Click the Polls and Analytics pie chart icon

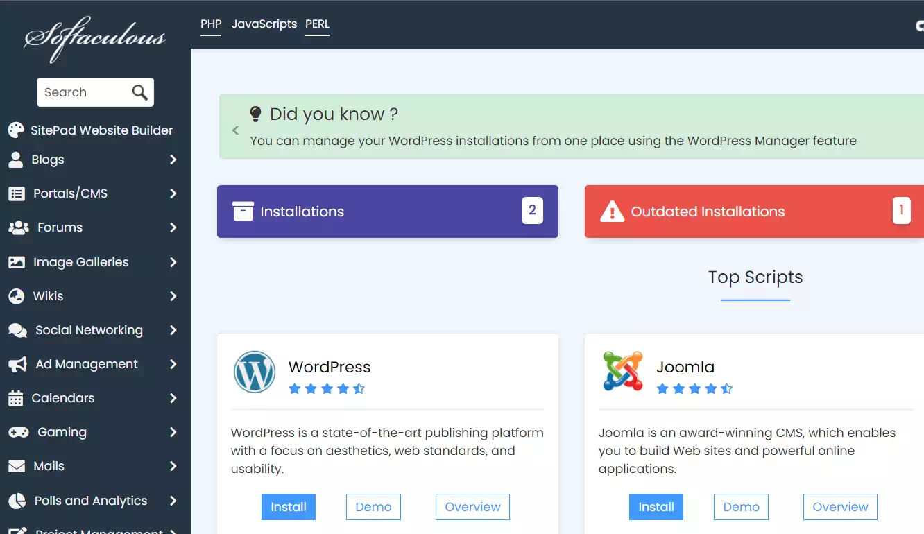pos(17,501)
